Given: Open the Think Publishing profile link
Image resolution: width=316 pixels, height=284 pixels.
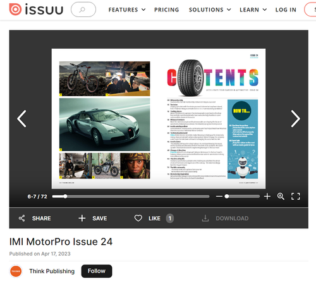Looking at the screenshot, I should point(52,271).
